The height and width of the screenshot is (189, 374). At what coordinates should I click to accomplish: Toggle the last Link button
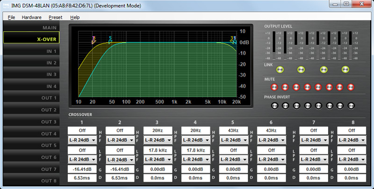pos(345,70)
